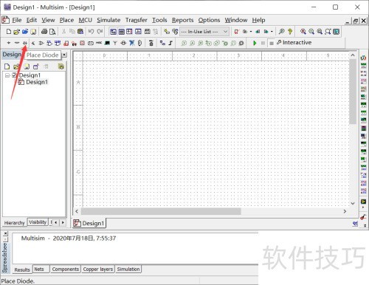Click the Place Diode toolbar icon
Screen dimensions: 369x285
tap(25, 43)
